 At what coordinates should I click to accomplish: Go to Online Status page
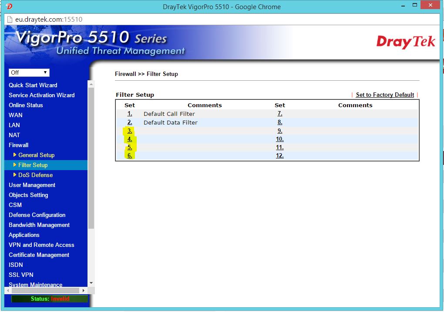(x=26, y=105)
